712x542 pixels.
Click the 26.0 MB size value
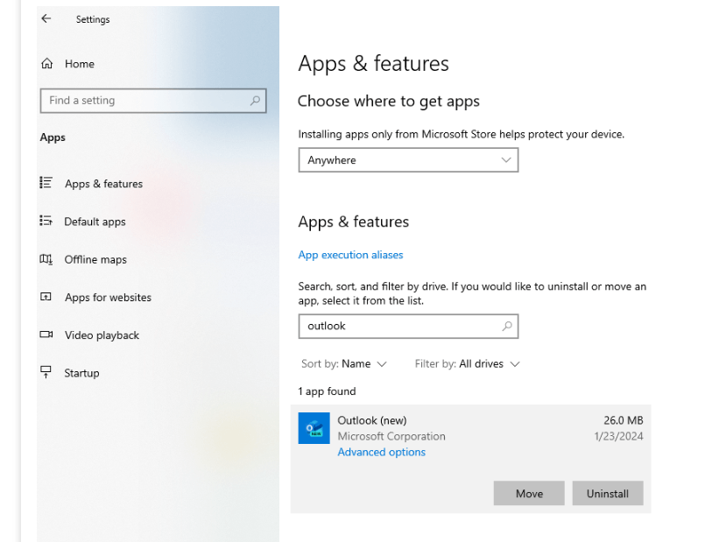click(624, 420)
